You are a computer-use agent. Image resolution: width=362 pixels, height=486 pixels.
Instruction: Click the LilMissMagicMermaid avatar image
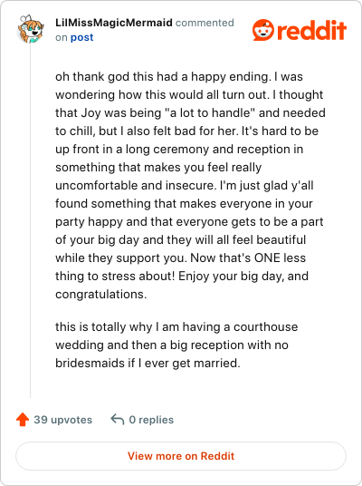[x=31, y=29]
